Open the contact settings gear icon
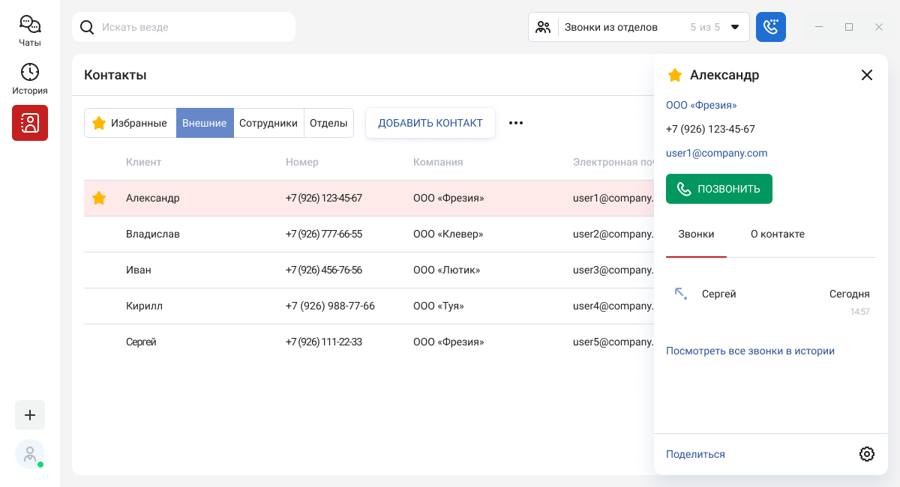Viewport: 900px width, 487px height. click(x=867, y=454)
